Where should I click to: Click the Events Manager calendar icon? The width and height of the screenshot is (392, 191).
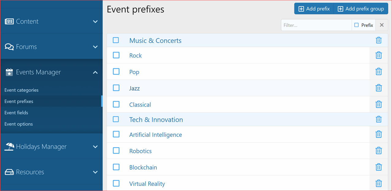[x=9, y=72]
